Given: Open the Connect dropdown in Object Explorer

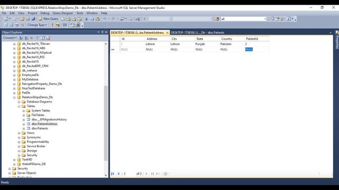Looking at the screenshot, I should pos(10,38).
